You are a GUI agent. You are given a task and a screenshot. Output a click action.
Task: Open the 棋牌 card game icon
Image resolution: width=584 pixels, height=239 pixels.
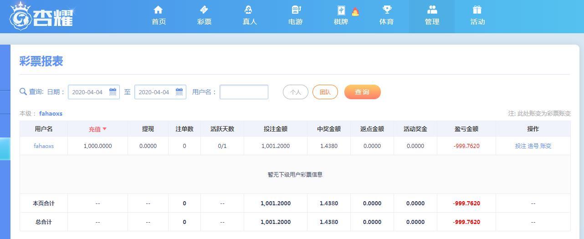pos(341,10)
